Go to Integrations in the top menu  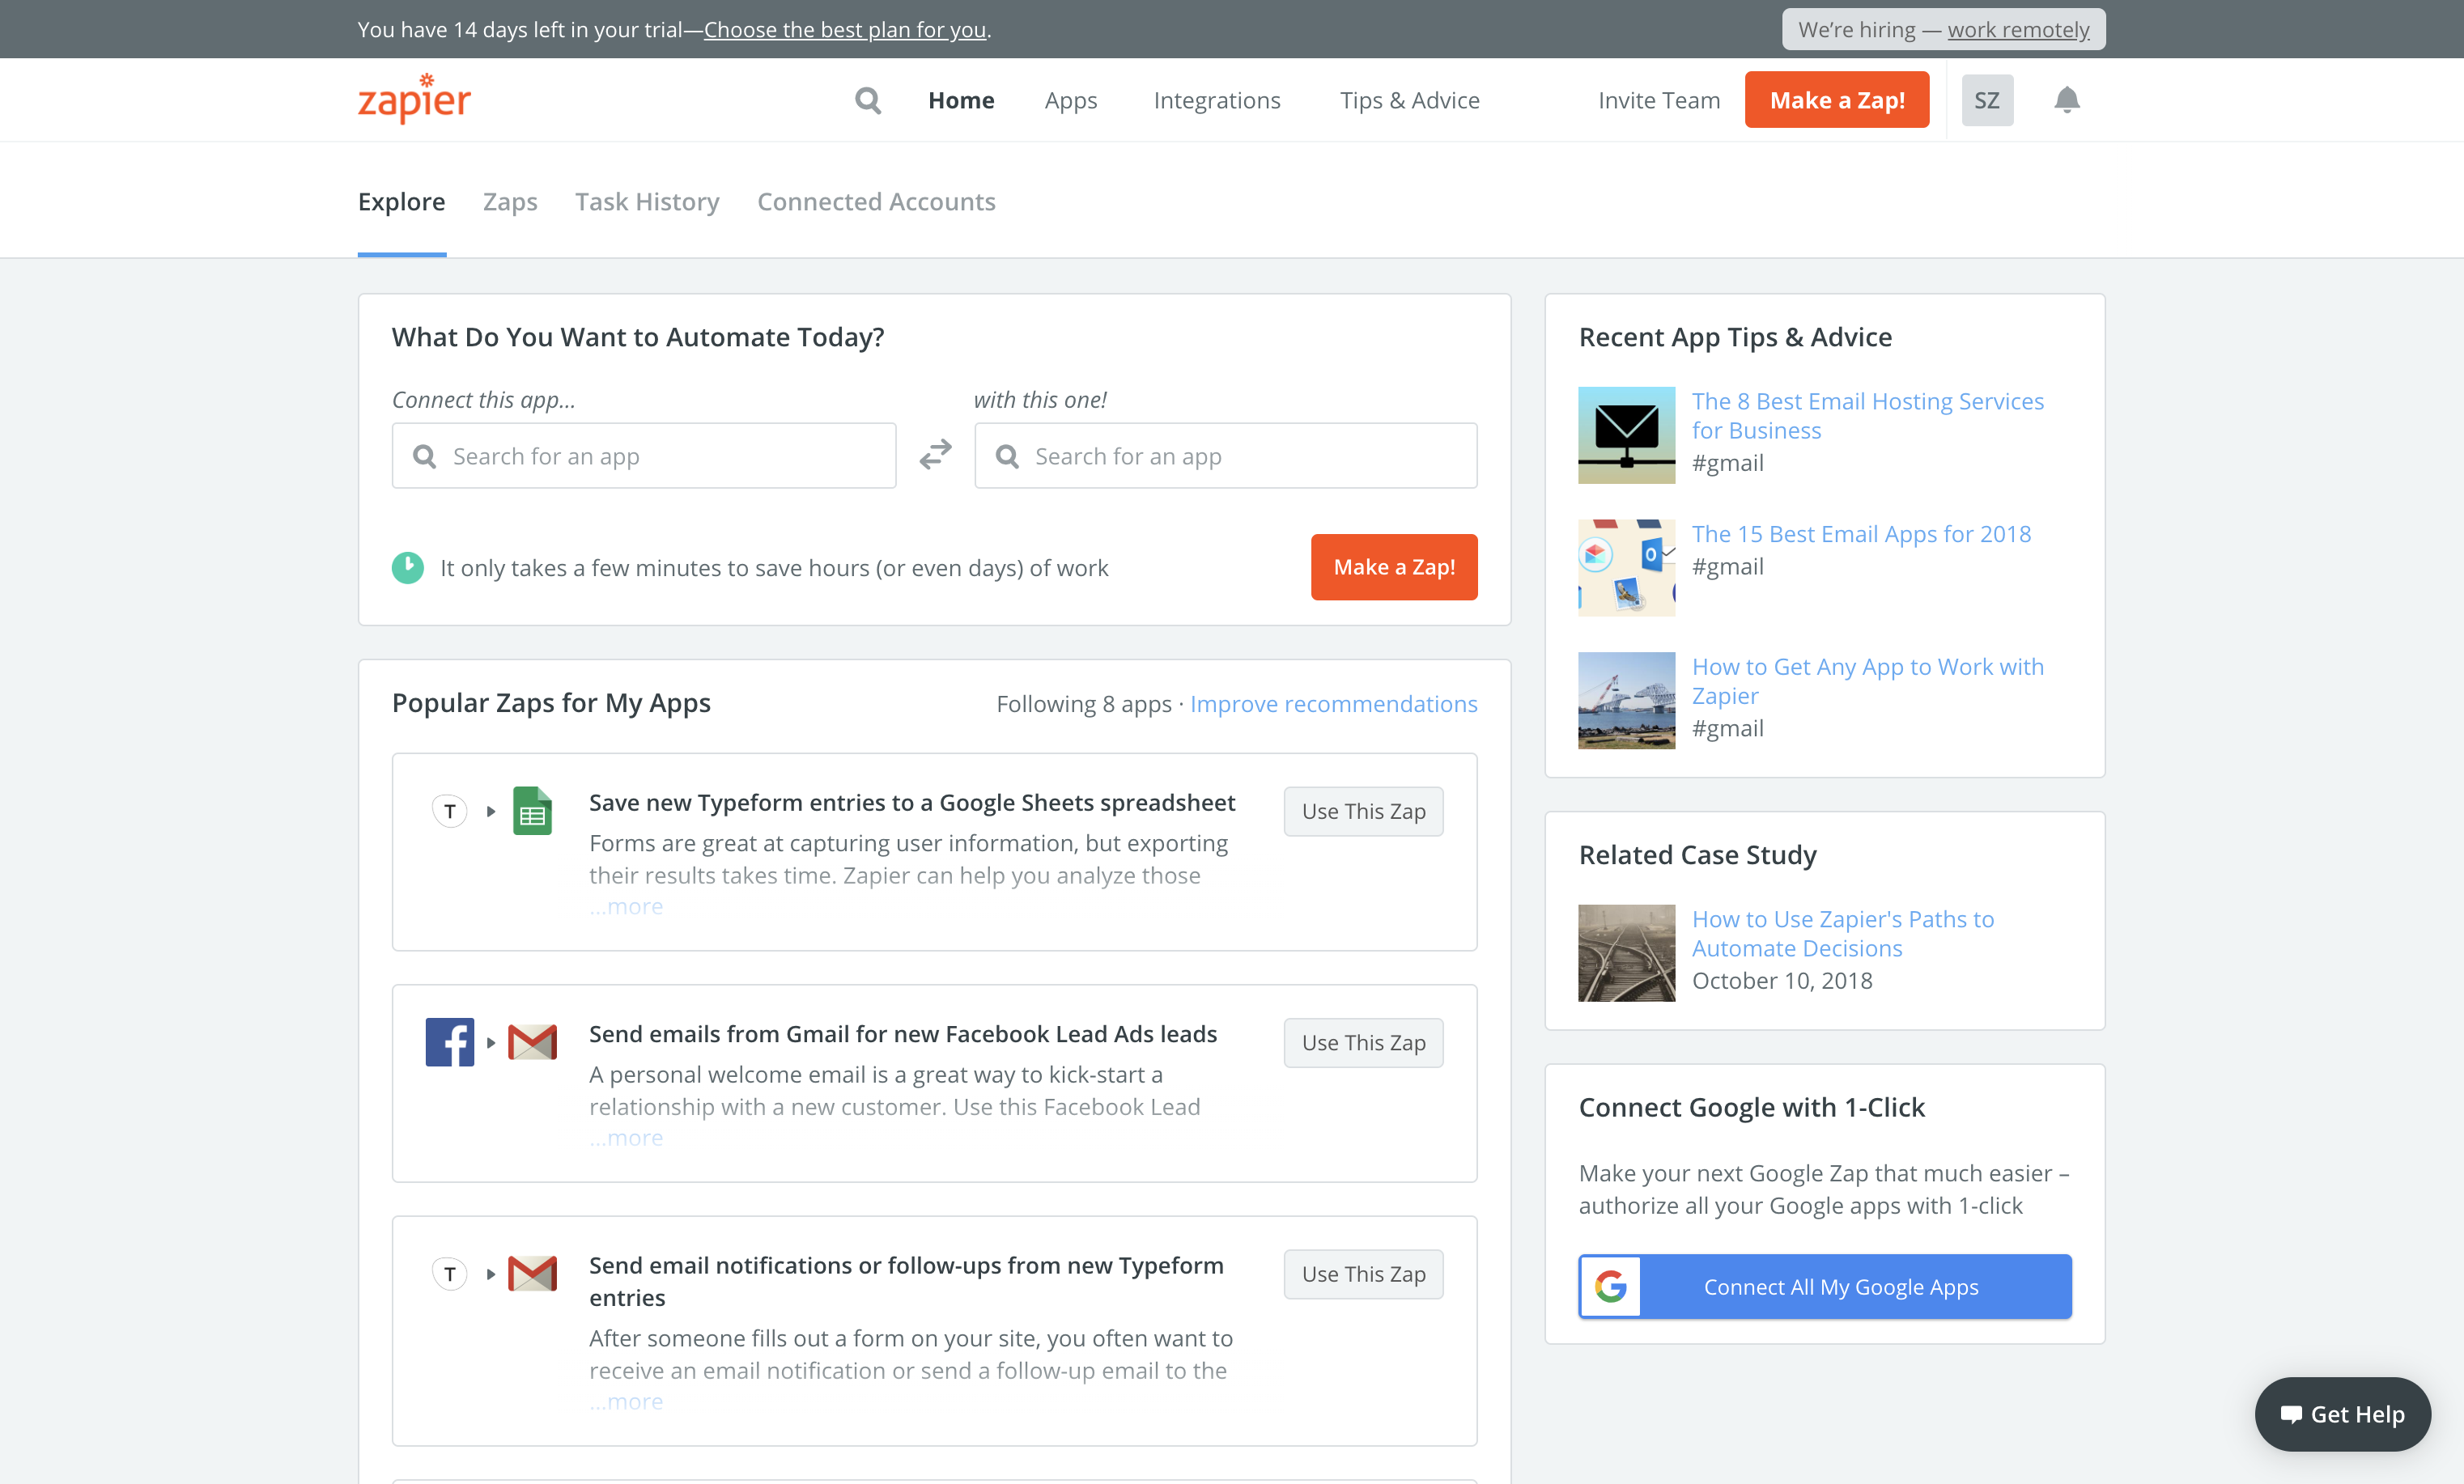point(1216,100)
